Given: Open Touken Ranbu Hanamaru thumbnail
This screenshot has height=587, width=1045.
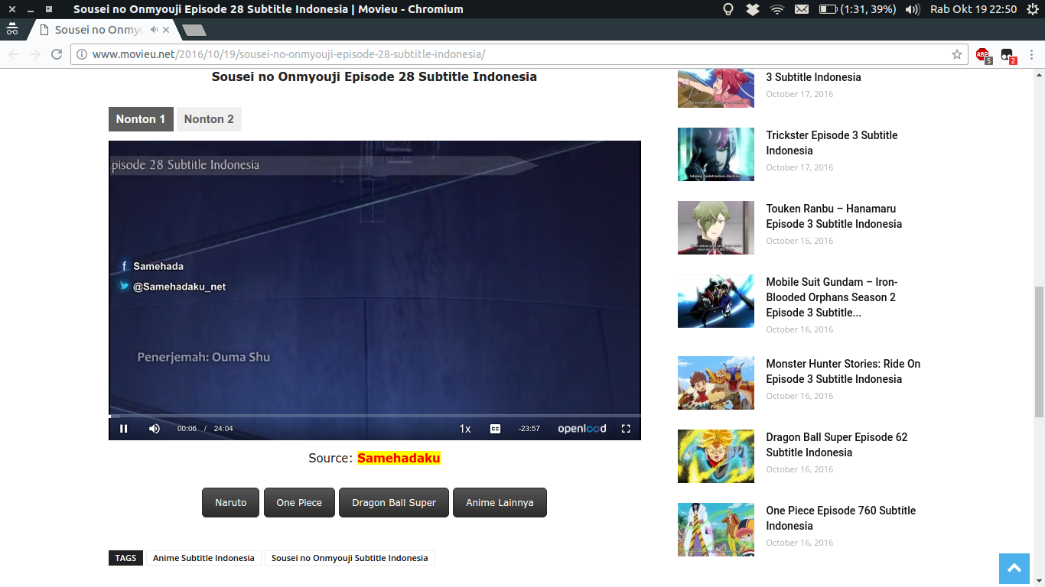Looking at the screenshot, I should click(x=716, y=228).
